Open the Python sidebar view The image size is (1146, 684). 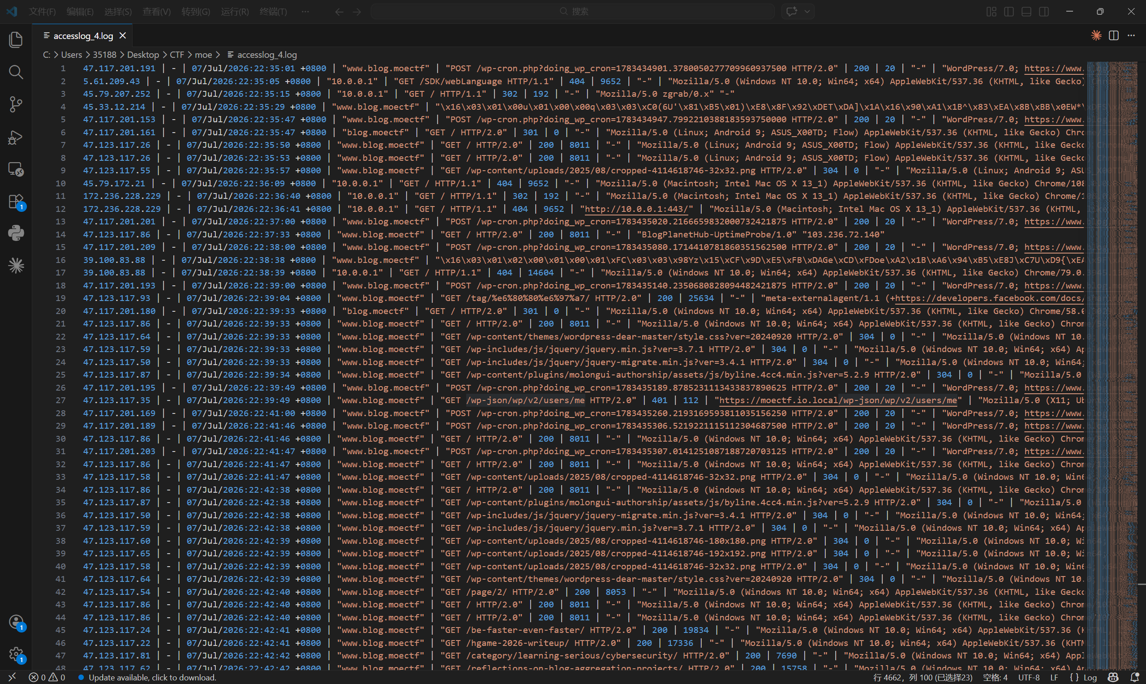coord(16,233)
